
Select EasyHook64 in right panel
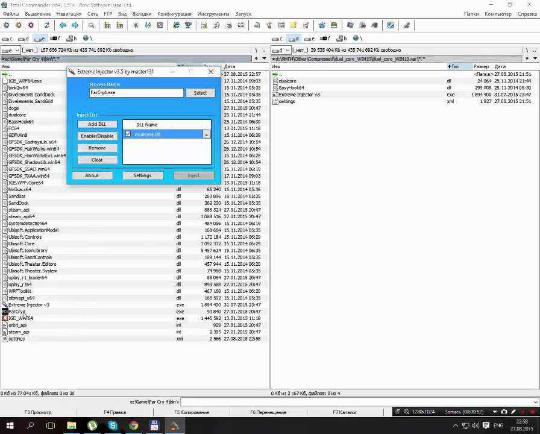405,88
